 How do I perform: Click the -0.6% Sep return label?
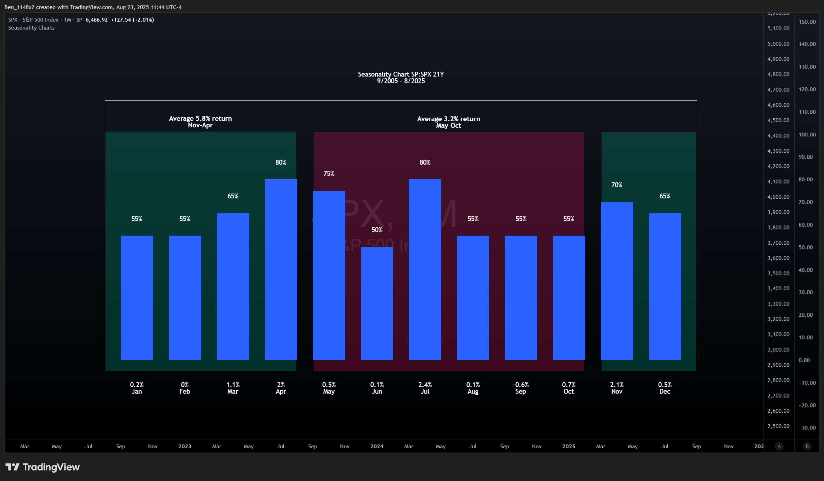coord(521,388)
